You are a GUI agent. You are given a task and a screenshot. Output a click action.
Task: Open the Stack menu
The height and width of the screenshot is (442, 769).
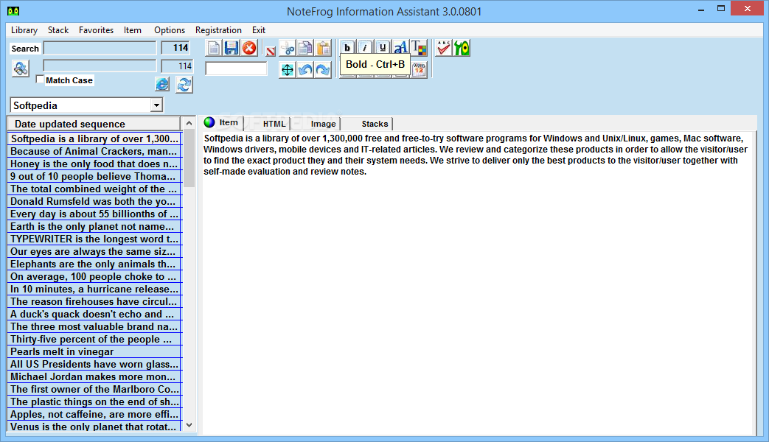58,30
